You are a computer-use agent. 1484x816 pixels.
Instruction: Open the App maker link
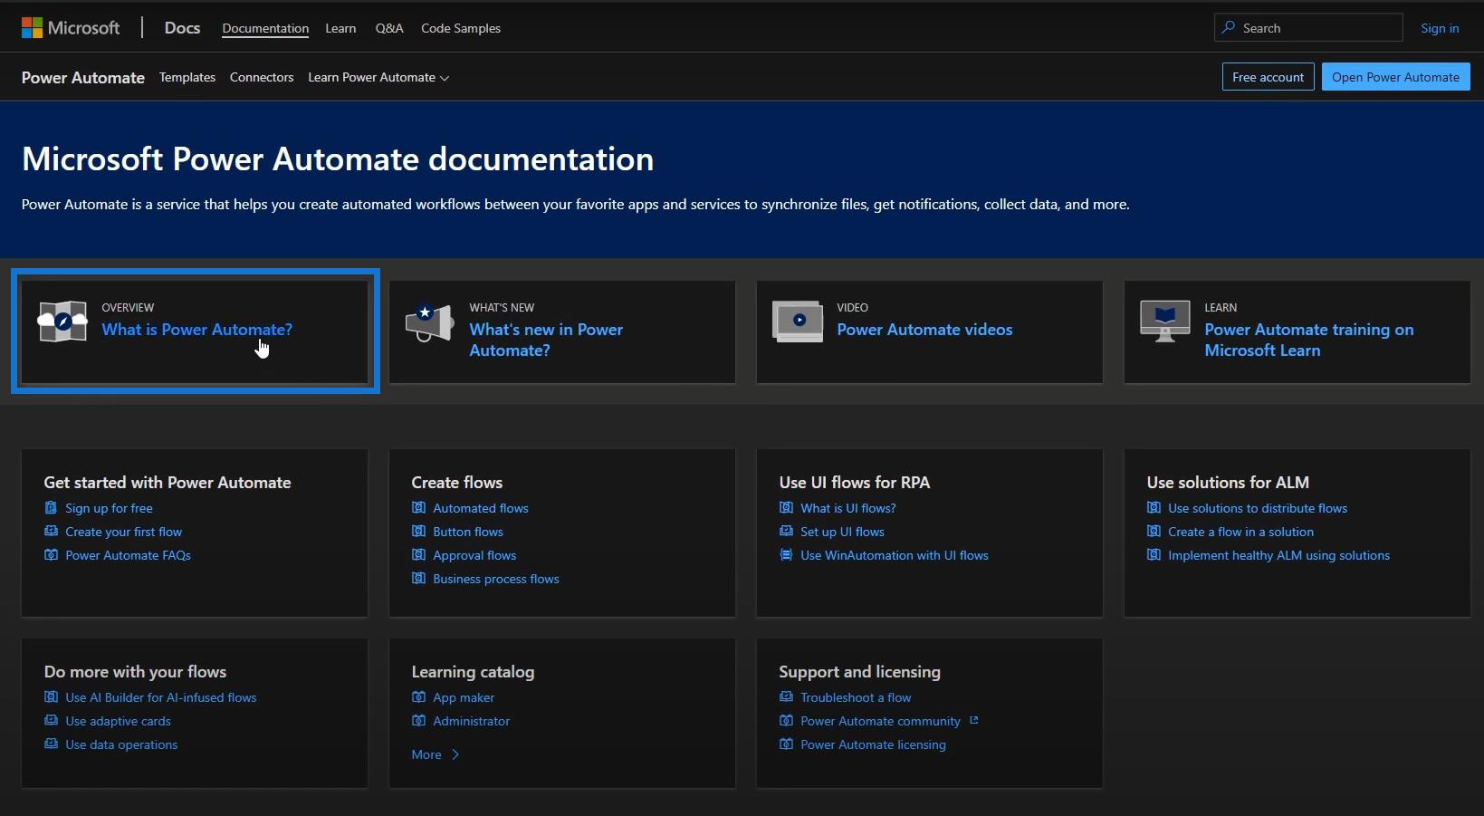[464, 697]
